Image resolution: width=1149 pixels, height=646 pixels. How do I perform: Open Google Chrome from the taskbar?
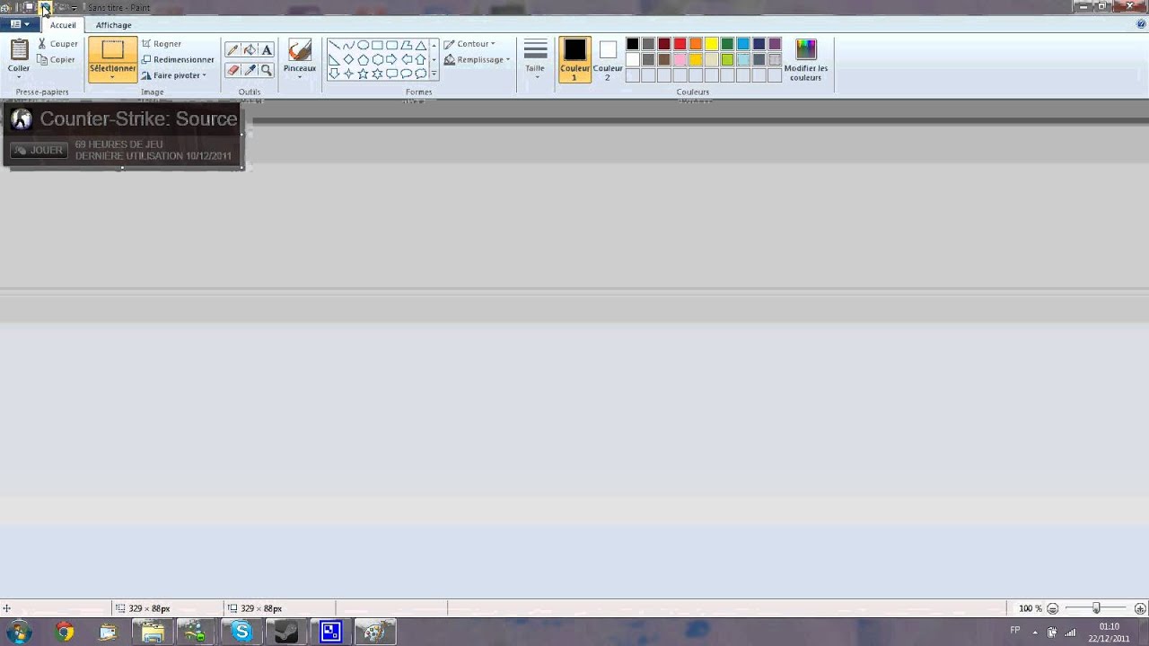(x=64, y=632)
